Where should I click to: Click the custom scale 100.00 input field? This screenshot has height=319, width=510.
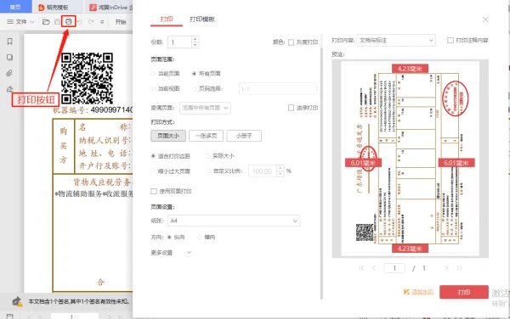(x=263, y=171)
